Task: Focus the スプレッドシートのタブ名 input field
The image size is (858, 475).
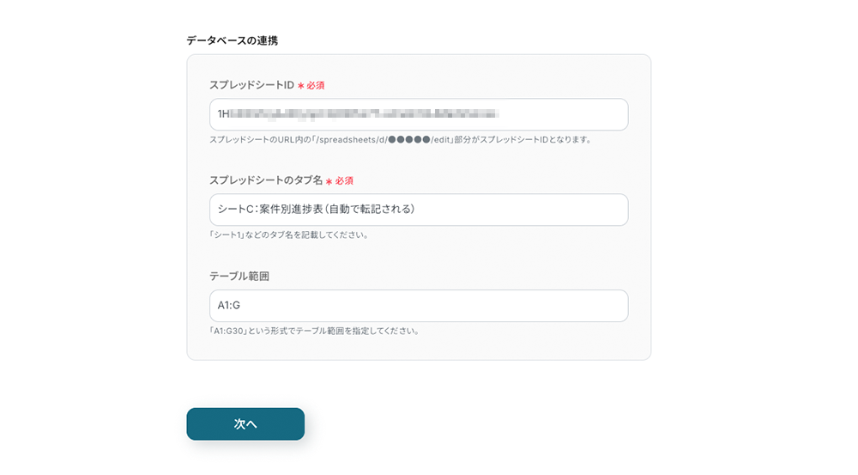Action: point(515,210)
